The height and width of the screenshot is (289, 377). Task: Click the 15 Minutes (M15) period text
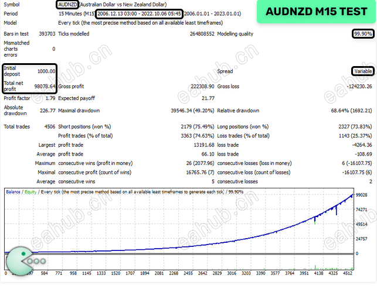[77, 13]
